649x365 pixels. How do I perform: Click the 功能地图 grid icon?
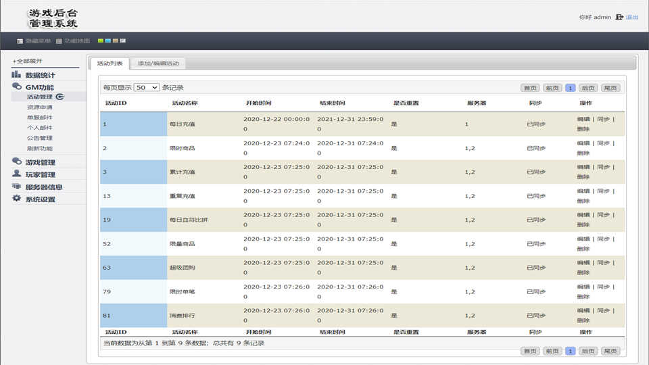coord(59,41)
